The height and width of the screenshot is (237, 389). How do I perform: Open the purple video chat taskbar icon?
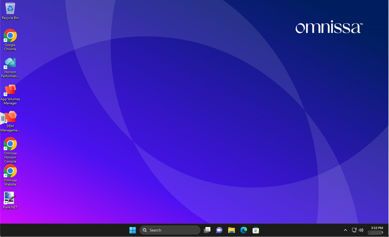pos(219,230)
